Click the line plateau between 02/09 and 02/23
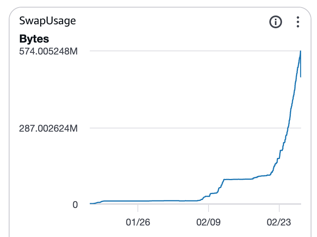Viewport: 317px width, 237px height. (238, 180)
